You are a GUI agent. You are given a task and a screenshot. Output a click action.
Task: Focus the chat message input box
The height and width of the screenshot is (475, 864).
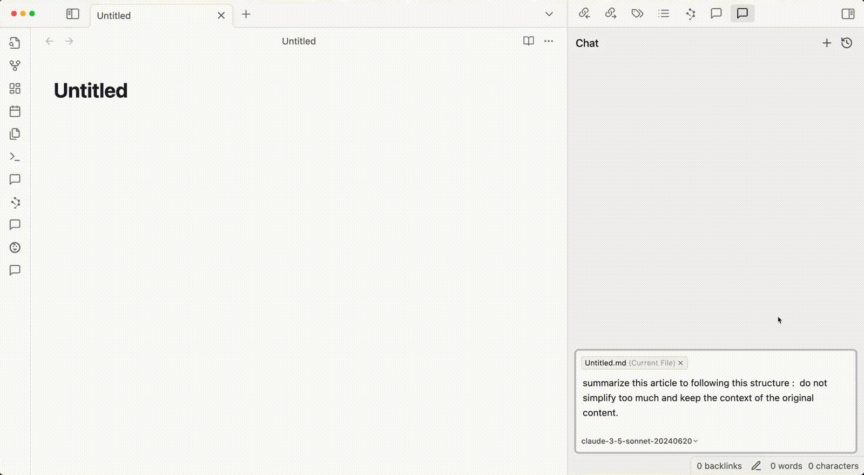coord(715,398)
